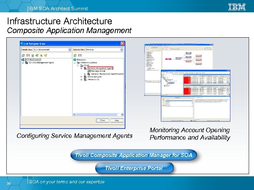This screenshot has height=190, width=254.
Task: Click the source tree horizontal scrollbar thumb
Action: (x=97, y=115)
